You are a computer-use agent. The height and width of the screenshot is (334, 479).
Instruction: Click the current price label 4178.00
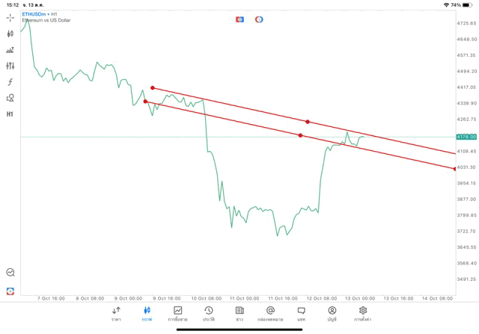pos(466,137)
